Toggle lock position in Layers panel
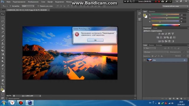 coord(159,56)
